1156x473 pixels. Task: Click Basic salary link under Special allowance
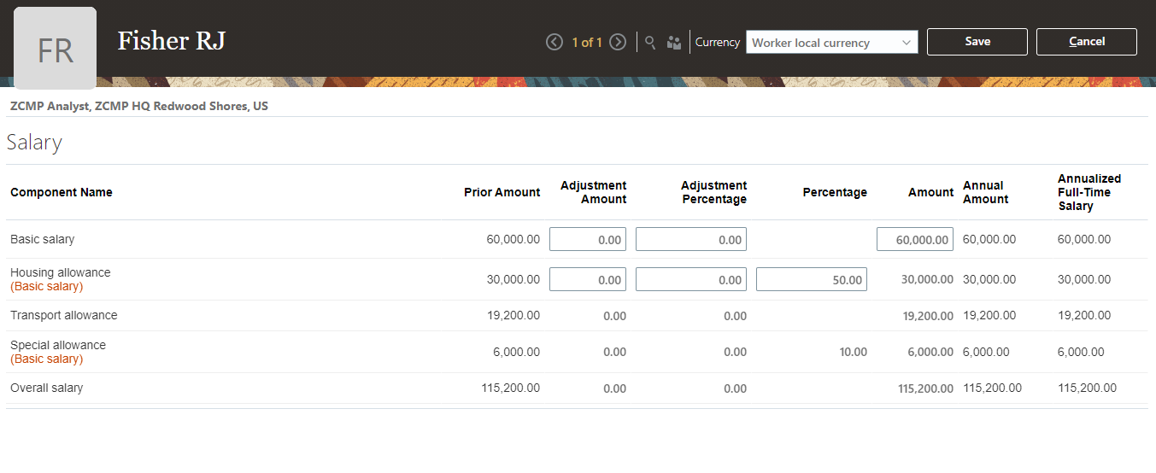coord(47,359)
